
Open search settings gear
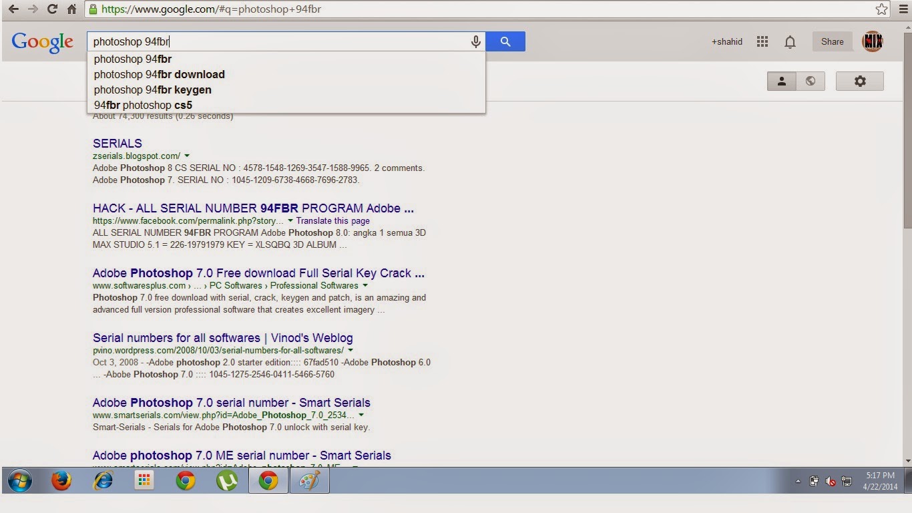(x=859, y=81)
